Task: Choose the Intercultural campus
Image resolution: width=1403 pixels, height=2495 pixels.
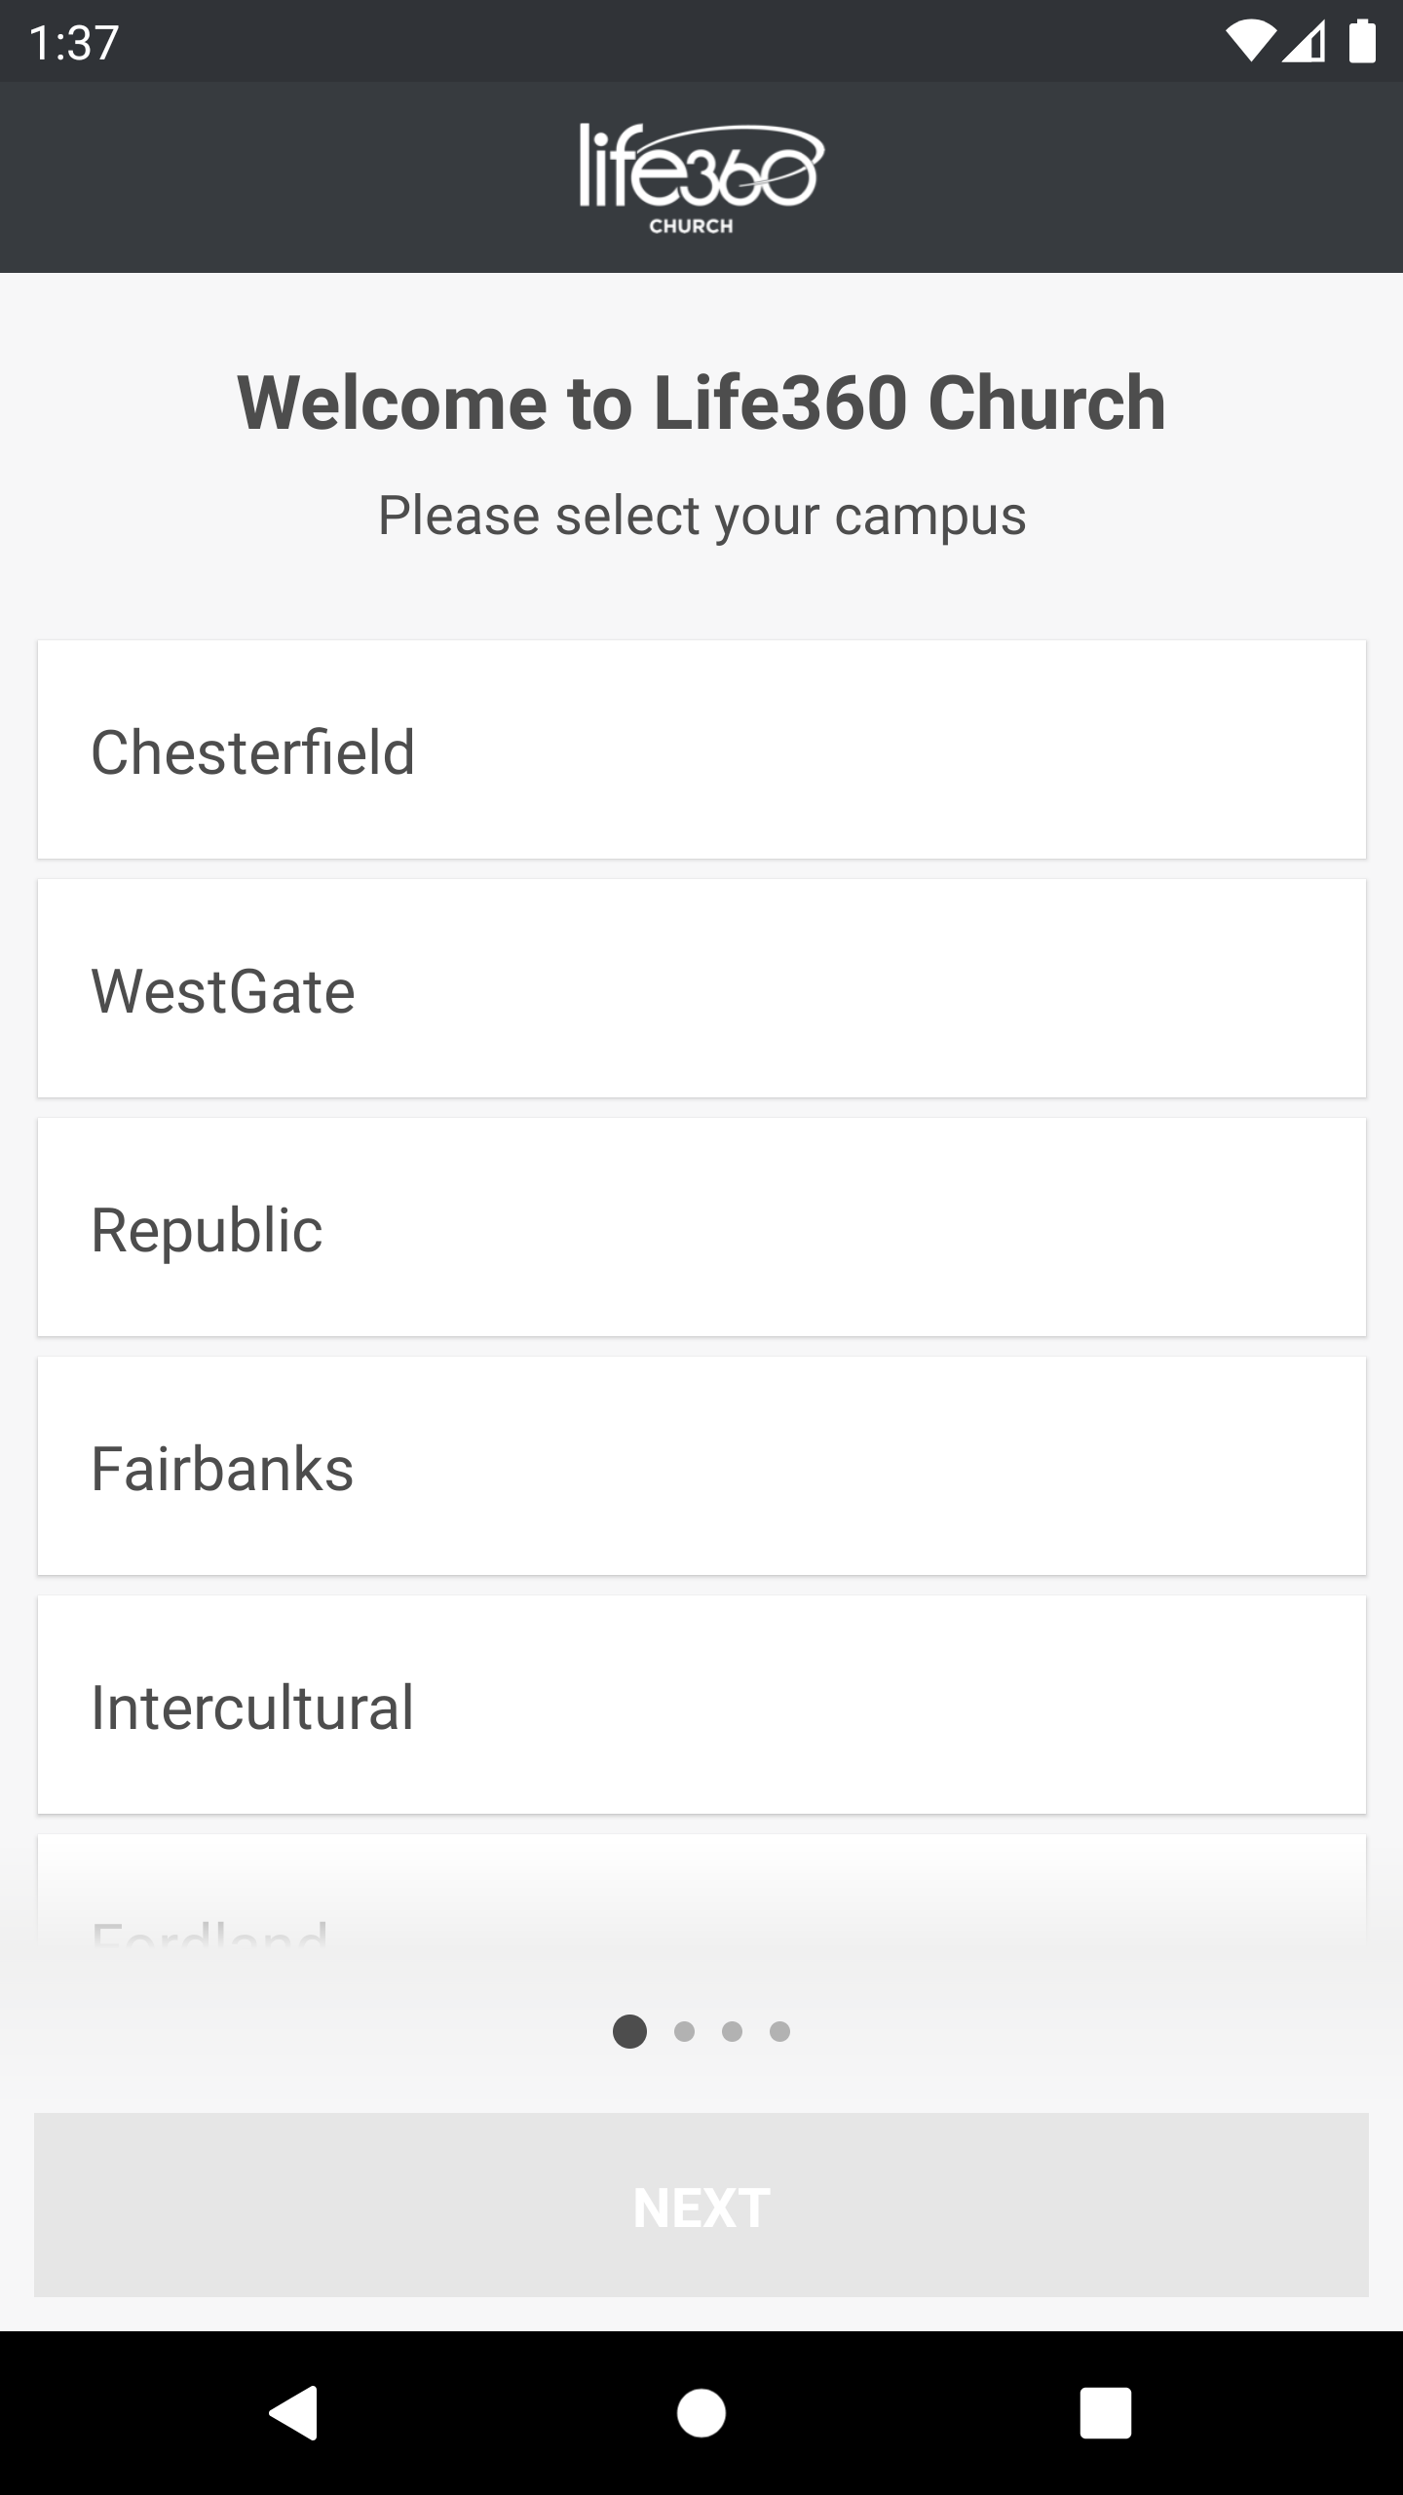Action: click(701, 1706)
